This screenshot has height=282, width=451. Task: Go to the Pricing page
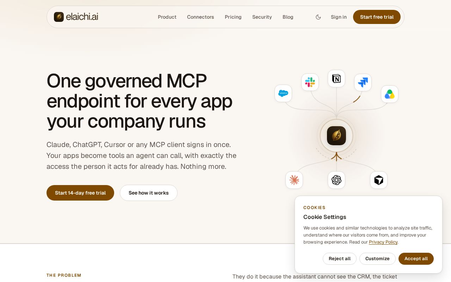[x=233, y=17]
